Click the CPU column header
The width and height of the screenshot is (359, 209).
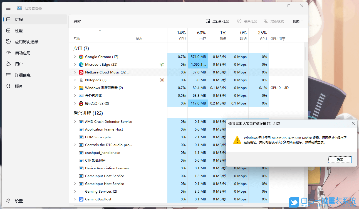click(177, 35)
